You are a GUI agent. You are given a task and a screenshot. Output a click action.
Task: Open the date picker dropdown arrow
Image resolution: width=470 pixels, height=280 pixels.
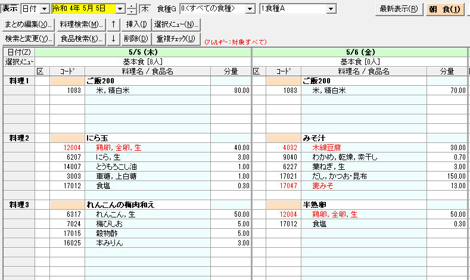pos(120,9)
